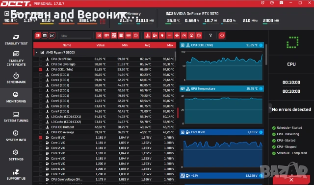Screen dimensions: 314x185
Task: Switch to graph-only view
Action: click(x=52, y=36)
